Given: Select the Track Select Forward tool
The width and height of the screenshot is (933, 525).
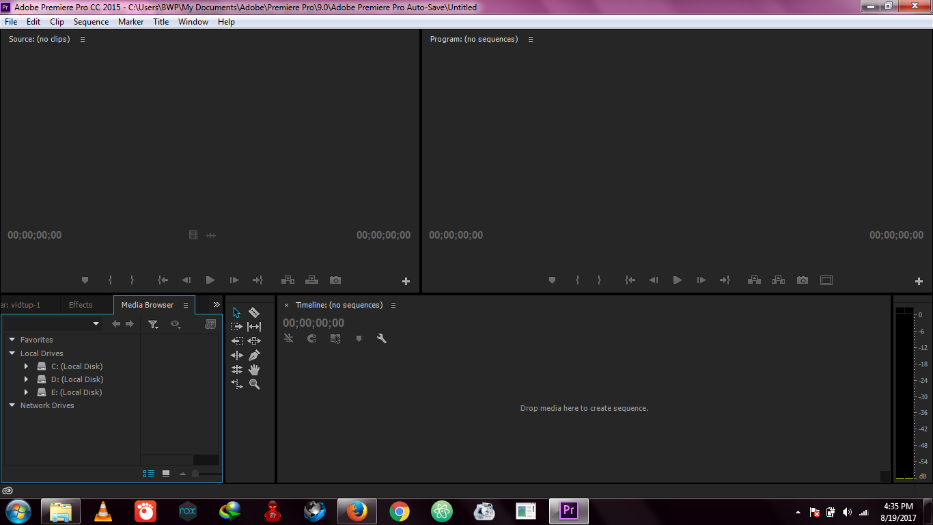Looking at the screenshot, I should pos(236,327).
